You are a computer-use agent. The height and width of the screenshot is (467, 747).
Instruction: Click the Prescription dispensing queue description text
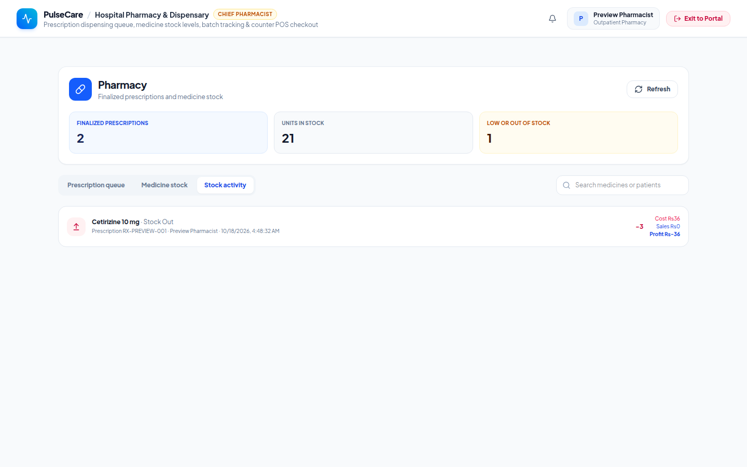pos(181,25)
